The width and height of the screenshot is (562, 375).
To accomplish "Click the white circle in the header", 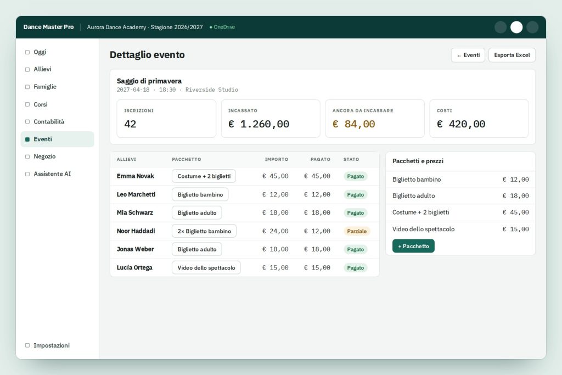I will point(516,27).
